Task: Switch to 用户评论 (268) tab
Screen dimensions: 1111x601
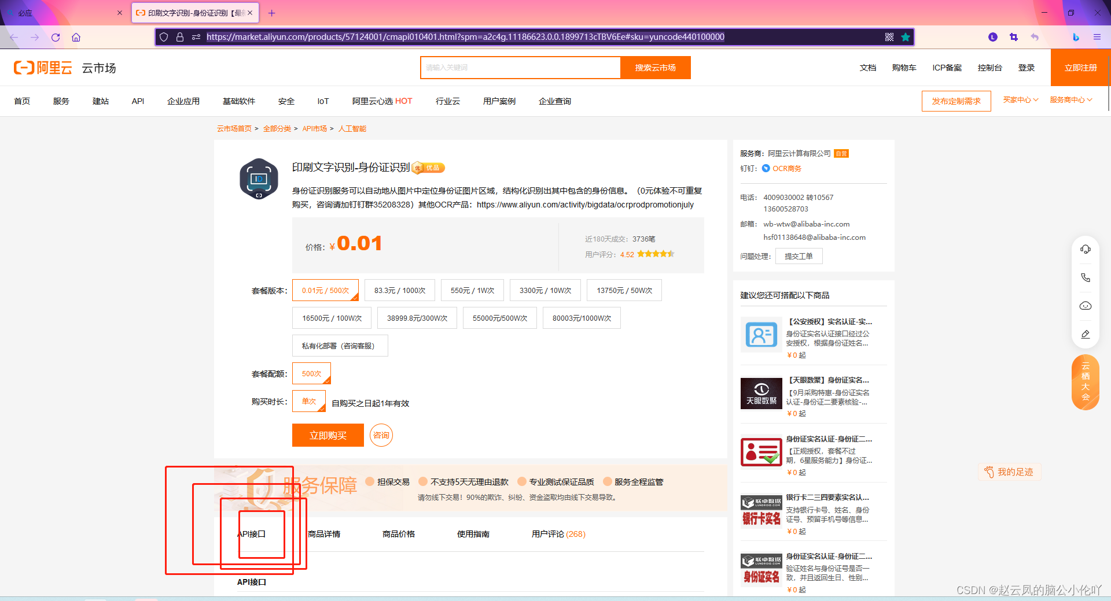Action: (558, 534)
